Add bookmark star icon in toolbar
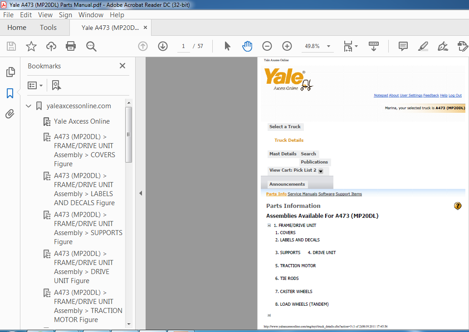469x332 pixels. point(31,46)
